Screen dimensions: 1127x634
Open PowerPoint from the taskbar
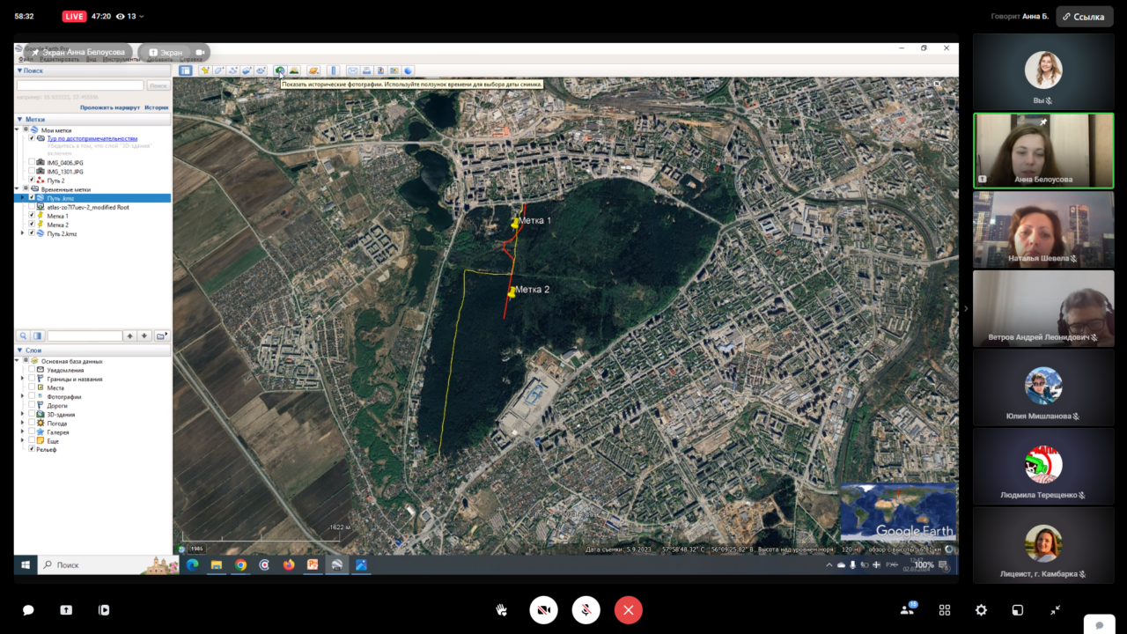coord(313,564)
